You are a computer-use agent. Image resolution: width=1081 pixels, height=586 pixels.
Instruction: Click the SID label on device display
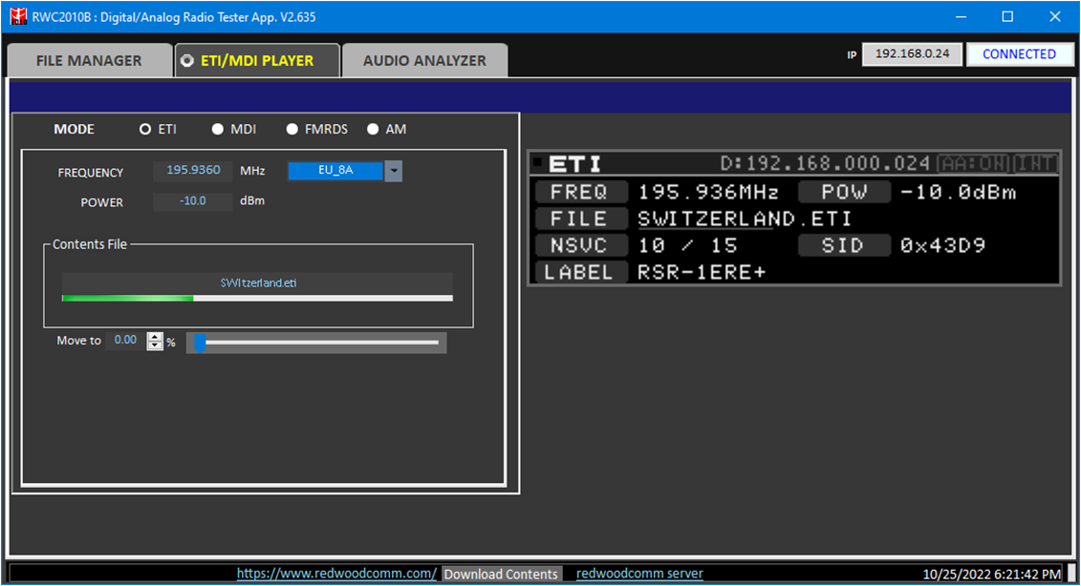coord(844,246)
